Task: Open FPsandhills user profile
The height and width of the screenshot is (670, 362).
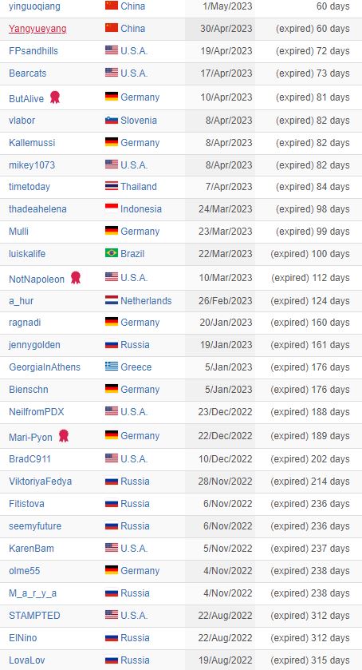Action: pos(33,51)
